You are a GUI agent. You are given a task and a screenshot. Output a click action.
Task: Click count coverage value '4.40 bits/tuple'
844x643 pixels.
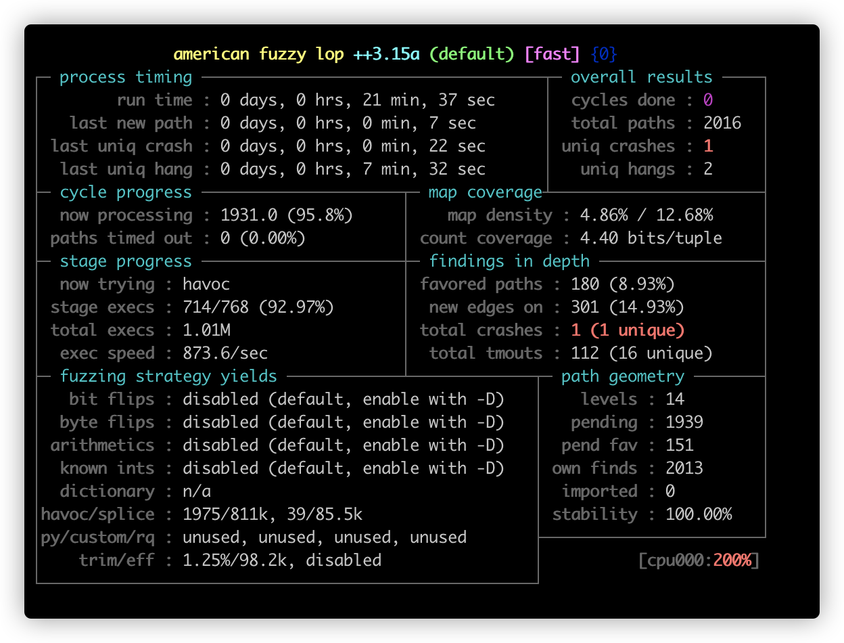click(651, 238)
